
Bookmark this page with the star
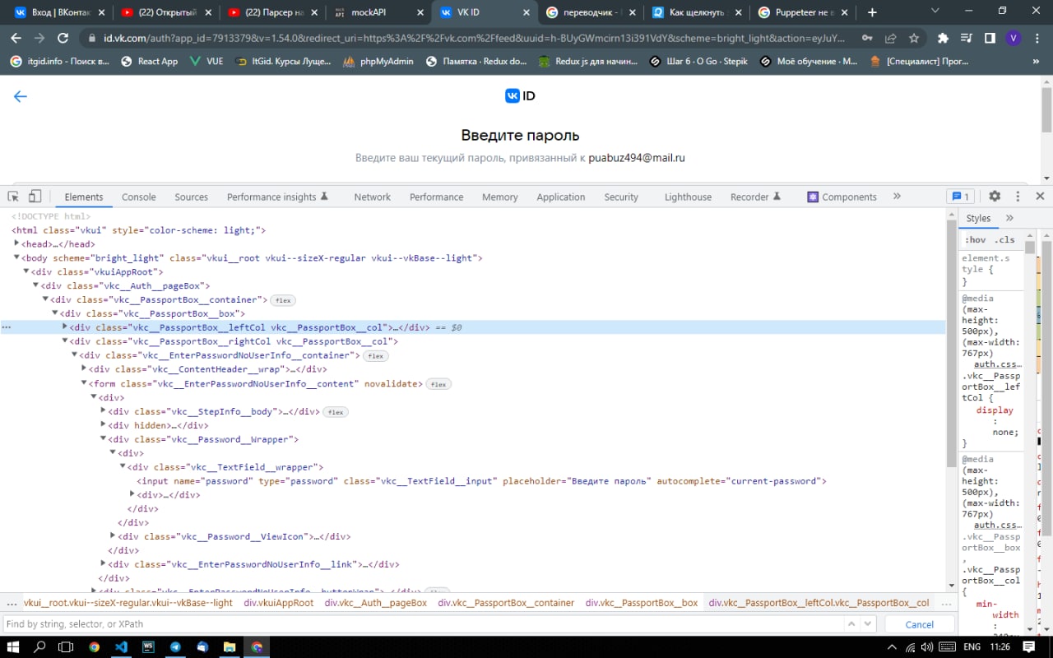click(x=914, y=38)
